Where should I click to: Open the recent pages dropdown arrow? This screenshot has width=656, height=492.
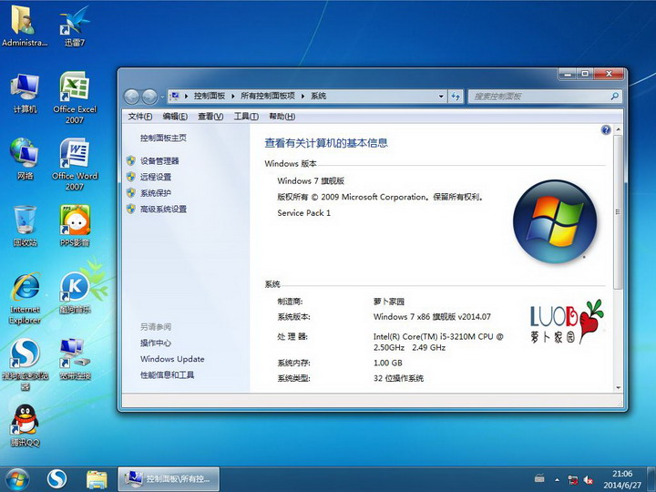pos(162,97)
